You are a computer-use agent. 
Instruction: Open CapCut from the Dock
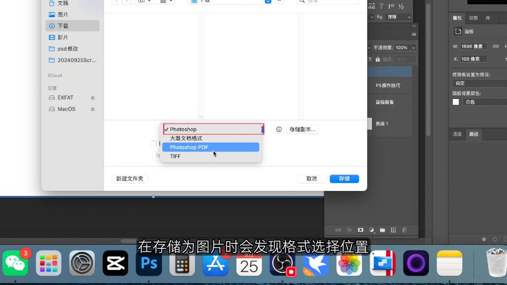coord(115,263)
